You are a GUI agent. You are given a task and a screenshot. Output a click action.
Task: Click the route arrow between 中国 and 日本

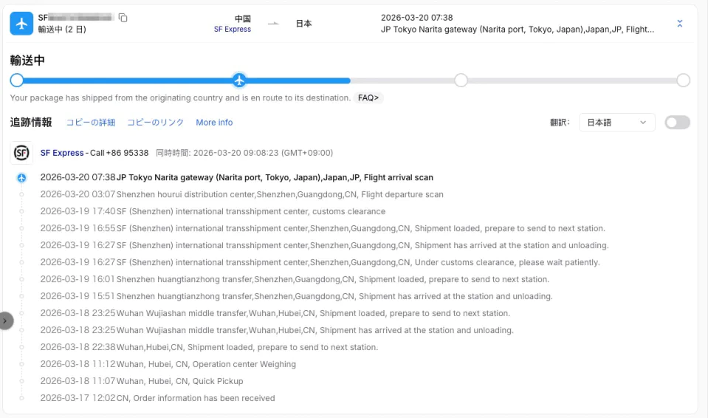pyautogui.click(x=273, y=24)
